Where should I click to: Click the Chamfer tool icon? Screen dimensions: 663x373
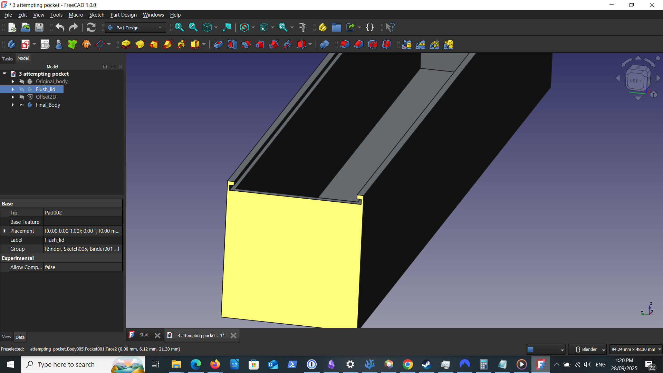point(359,45)
